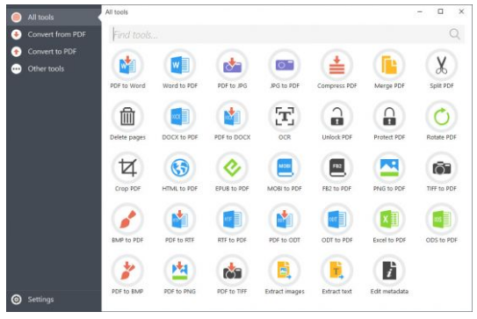This screenshot has height=319, width=477.
Task: Open the ODT to PDF converter
Action: click(x=336, y=219)
